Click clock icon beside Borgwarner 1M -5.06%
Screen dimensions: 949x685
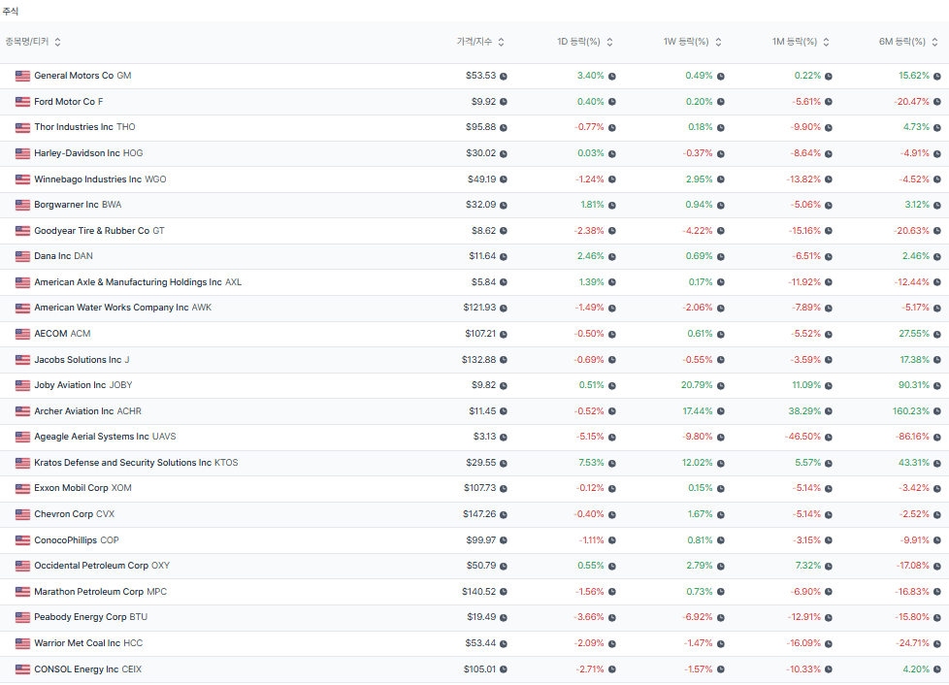point(829,205)
